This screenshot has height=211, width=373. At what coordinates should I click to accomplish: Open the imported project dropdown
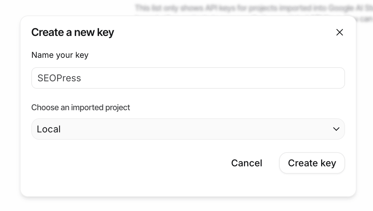point(188,129)
